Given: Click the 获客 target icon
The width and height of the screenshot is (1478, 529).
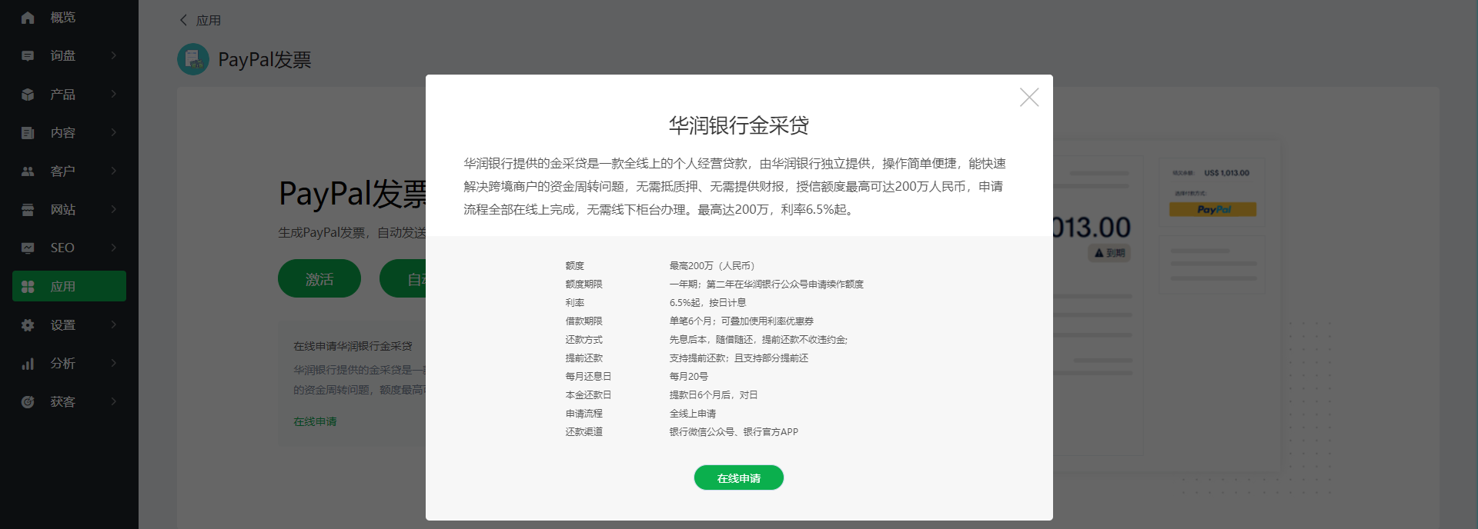Looking at the screenshot, I should [x=28, y=402].
